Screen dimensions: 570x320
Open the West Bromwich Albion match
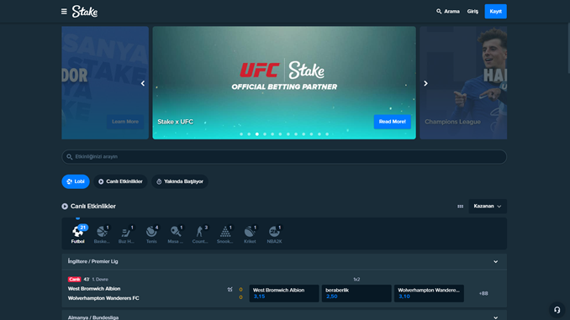[x=94, y=289]
